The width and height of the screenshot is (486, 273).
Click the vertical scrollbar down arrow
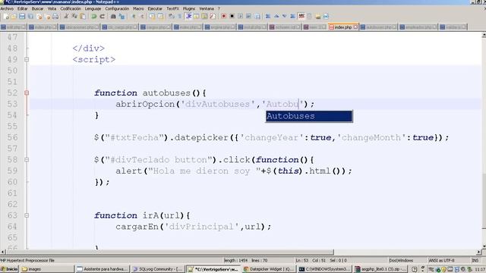tap(484, 246)
